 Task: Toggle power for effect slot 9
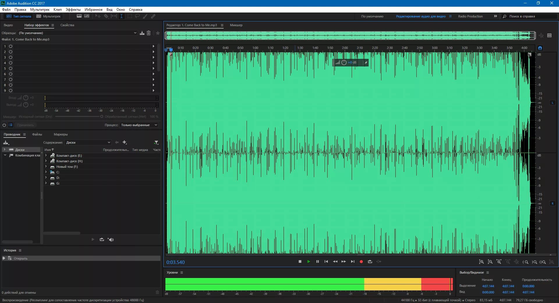[x=10, y=91]
